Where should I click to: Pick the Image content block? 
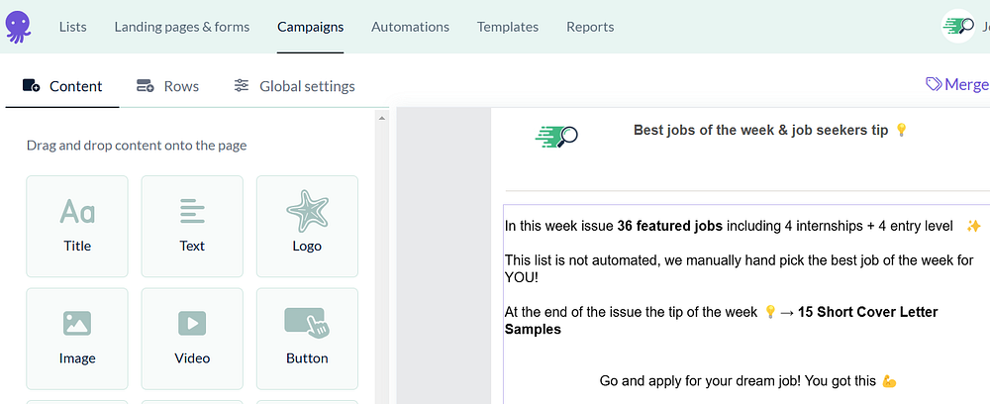[x=77, y=338]
